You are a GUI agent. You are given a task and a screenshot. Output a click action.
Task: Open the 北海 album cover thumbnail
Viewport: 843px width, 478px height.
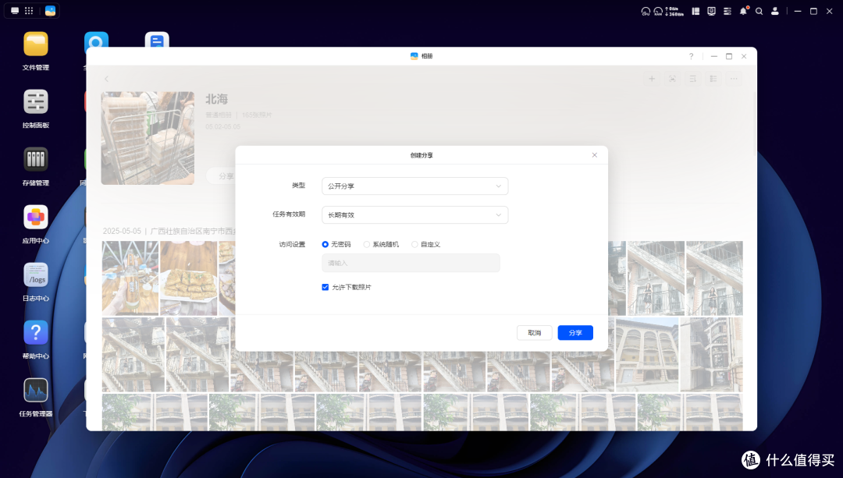tap(148, 138)
